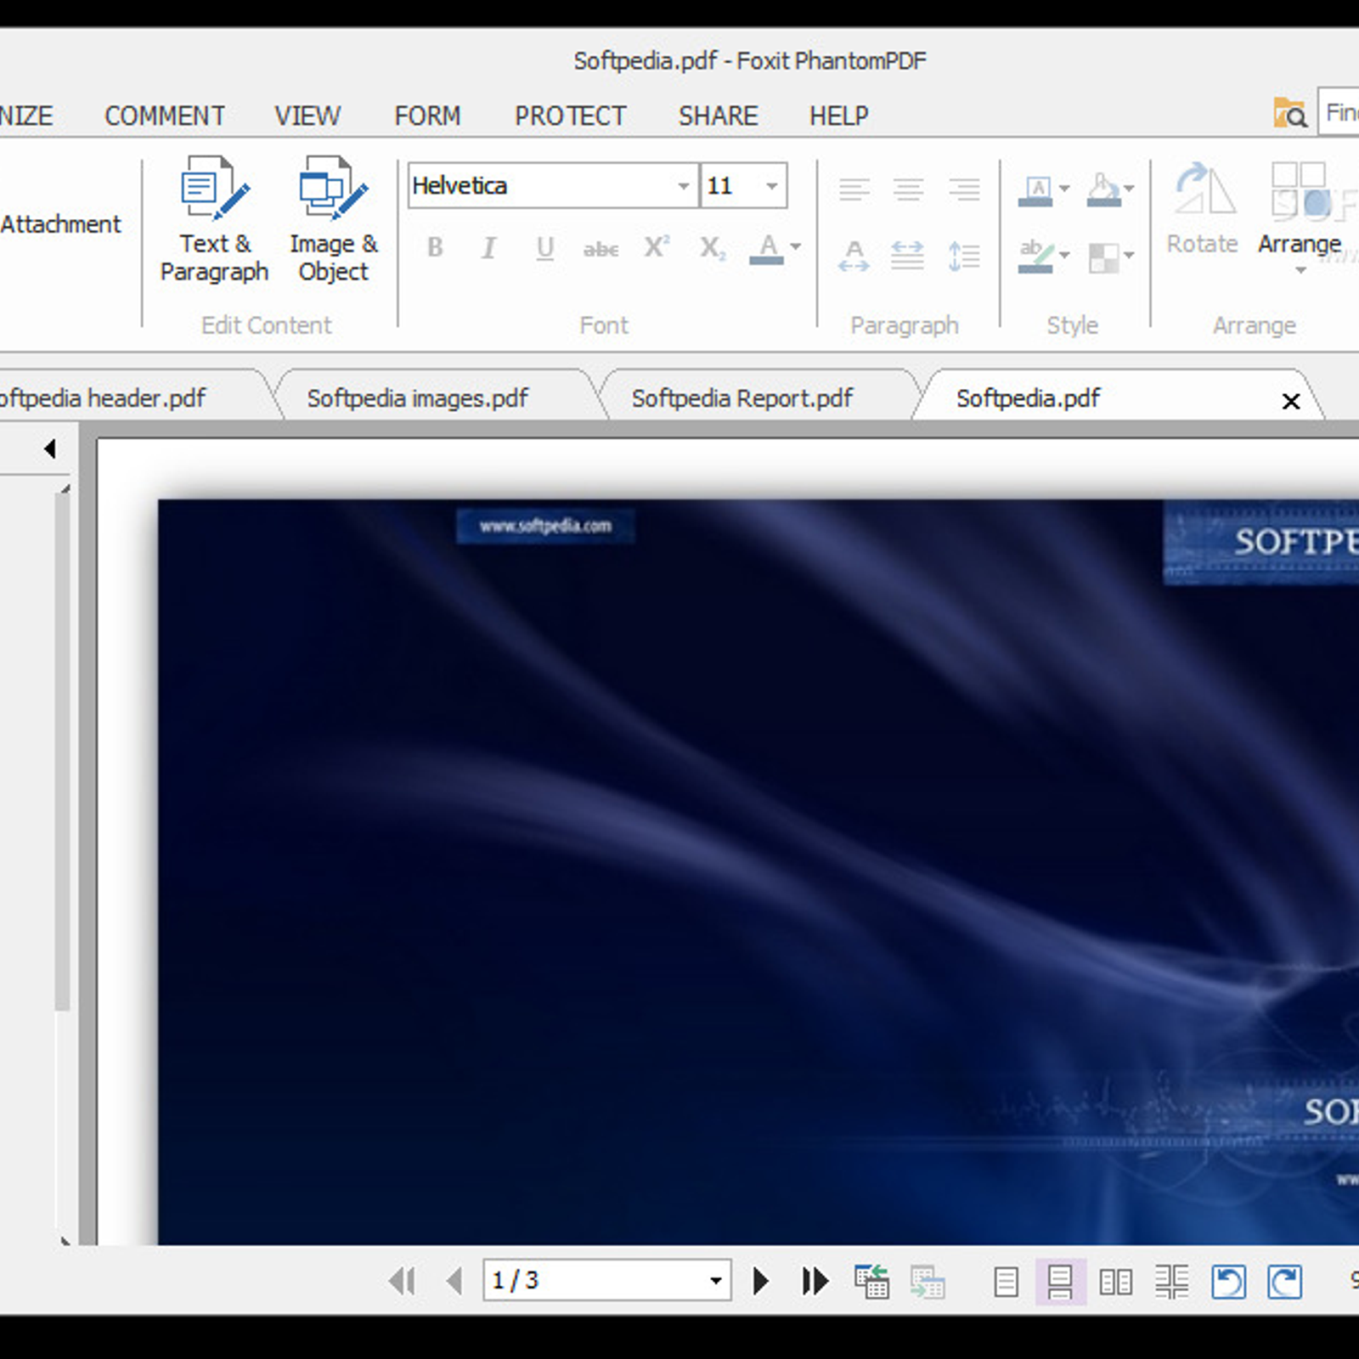
Task: Toggle Underline font formatting
Action: pos(545,247)
